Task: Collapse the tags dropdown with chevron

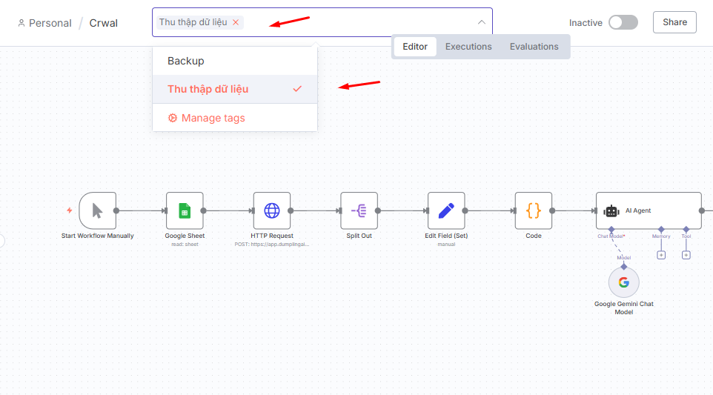Action: pos(482,22)
